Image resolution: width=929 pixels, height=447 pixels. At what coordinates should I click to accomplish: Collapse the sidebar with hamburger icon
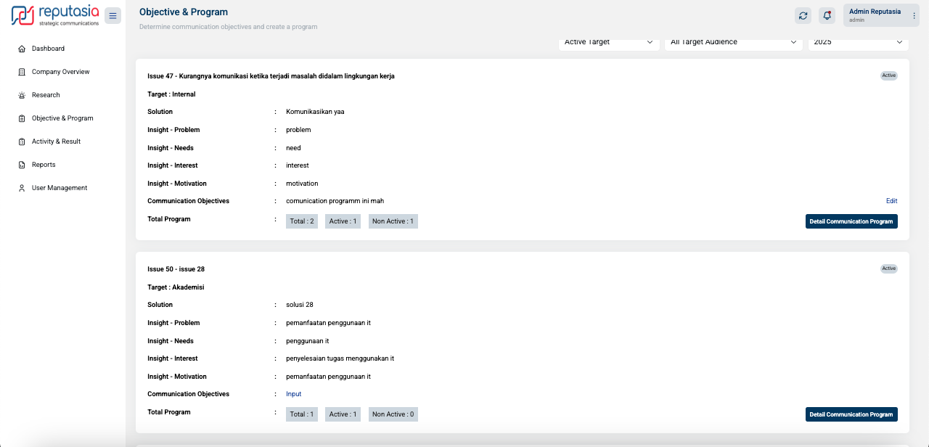(x=112, y=15)
